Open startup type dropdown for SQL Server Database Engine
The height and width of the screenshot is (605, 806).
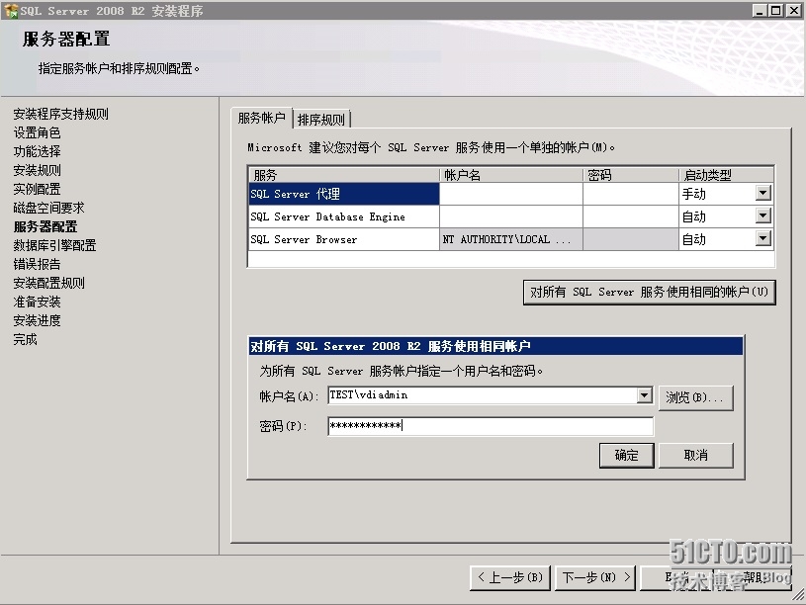pos(763,216)
